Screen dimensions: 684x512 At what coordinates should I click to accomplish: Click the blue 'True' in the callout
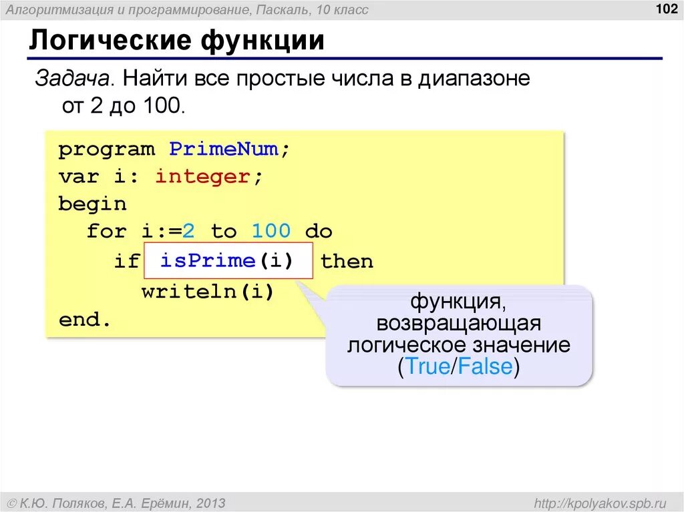pyautogui.click(x=428, y=366)
